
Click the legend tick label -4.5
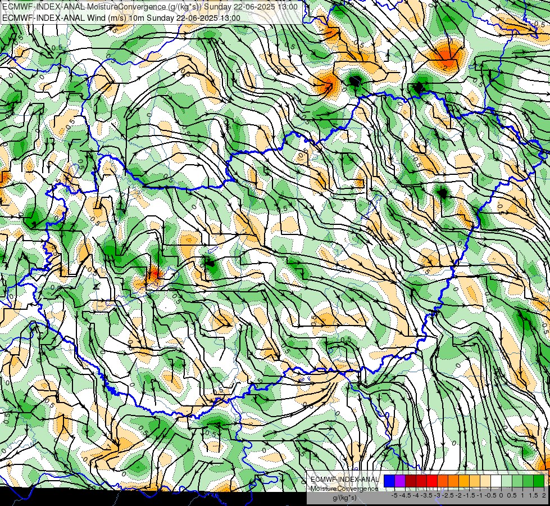point(405,495)
